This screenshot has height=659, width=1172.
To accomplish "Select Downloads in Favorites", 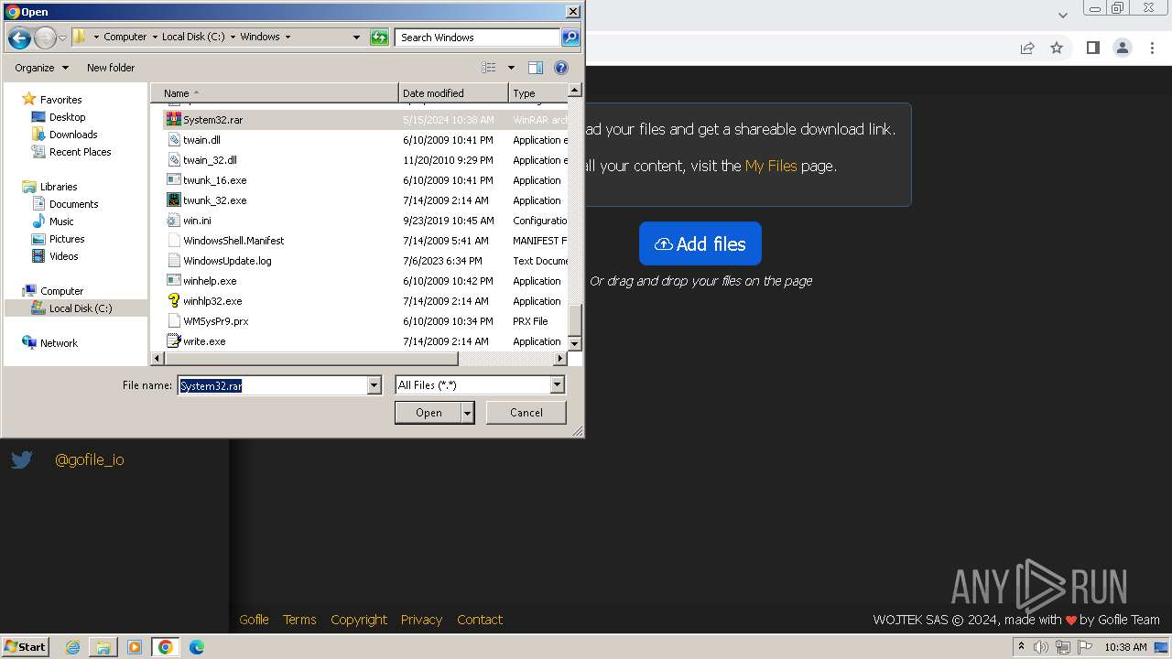I will point(73,135).
